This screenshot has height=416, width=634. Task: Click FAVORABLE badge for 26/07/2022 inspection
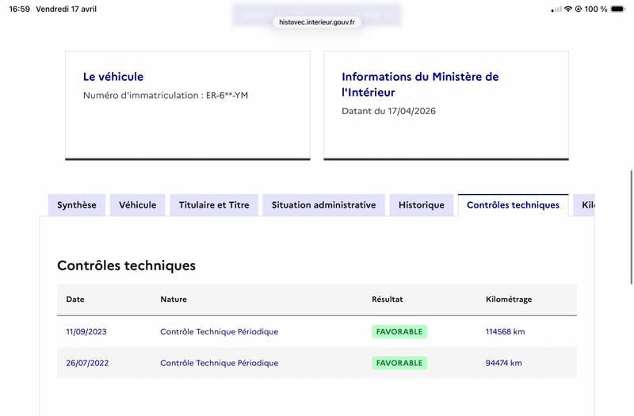[399, 363]
